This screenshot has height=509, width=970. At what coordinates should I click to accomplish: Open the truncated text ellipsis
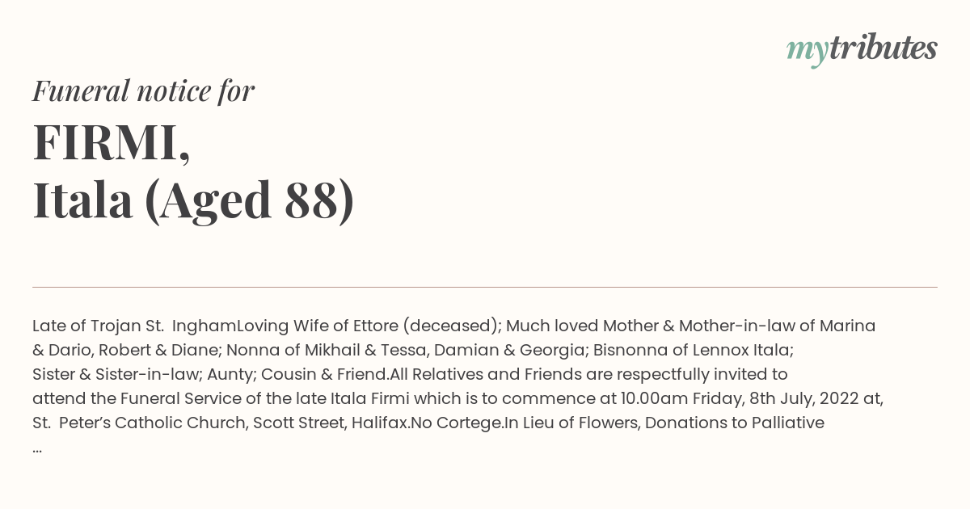click(x=37, y=448)
